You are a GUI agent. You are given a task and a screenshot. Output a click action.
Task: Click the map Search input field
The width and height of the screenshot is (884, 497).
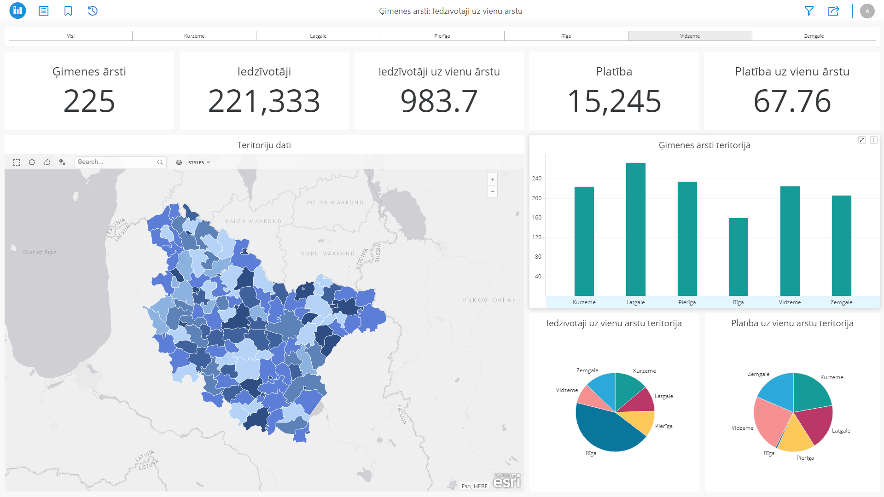pos(115,162)
